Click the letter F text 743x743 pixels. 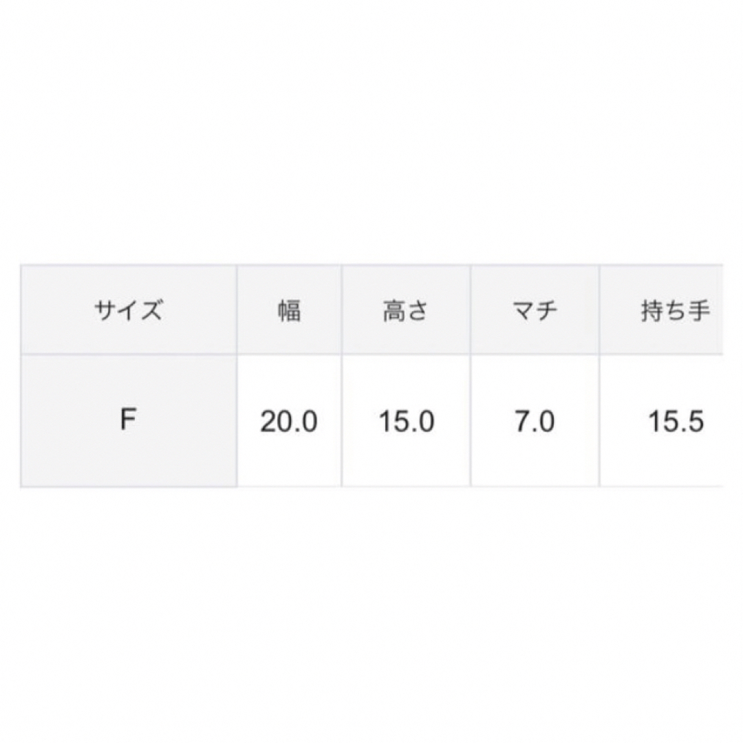click(x=129, y=420)
